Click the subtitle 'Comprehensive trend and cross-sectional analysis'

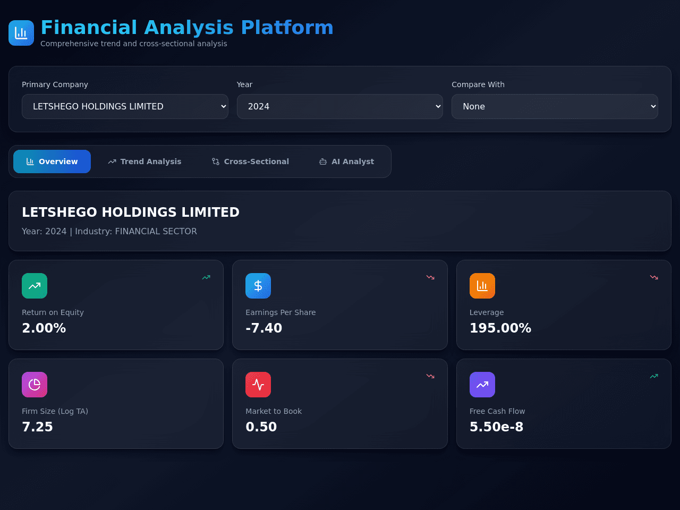click(134, 44)
